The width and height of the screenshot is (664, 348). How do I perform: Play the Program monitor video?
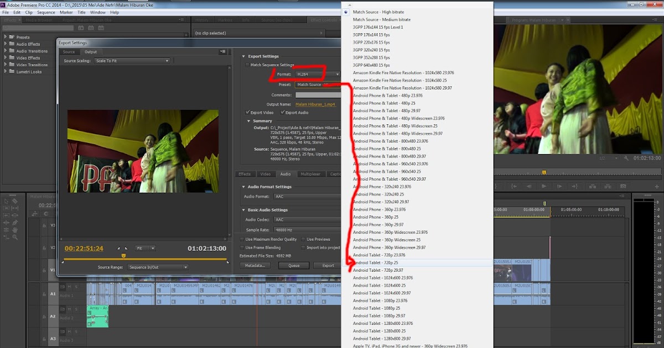coord(544,186)
